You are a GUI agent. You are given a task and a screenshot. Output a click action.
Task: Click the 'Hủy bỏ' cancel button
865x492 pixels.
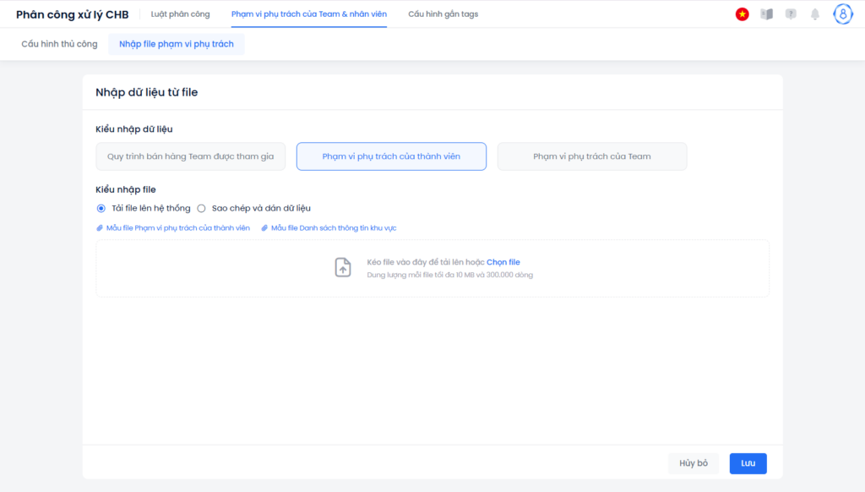(x=694, y=463)
